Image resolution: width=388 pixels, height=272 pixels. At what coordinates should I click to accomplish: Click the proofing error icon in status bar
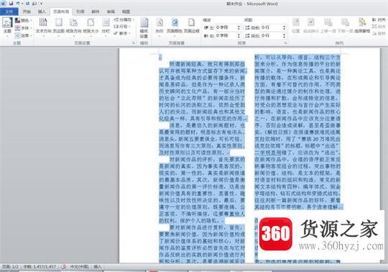(x=63, y=266)
